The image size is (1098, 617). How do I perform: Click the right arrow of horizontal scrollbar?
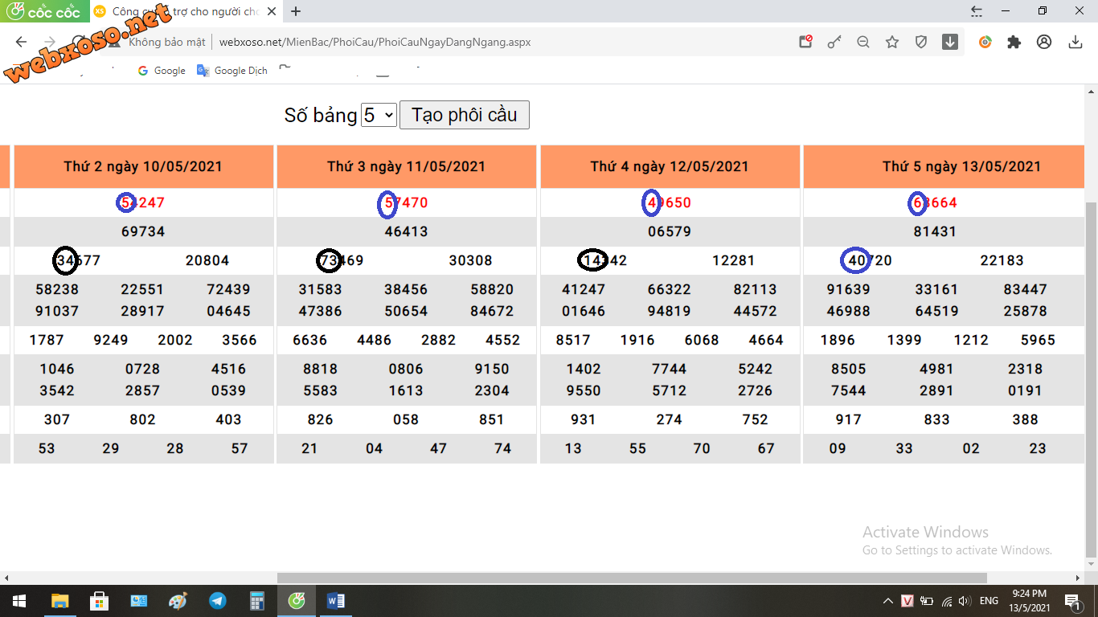click(1079, 578)
